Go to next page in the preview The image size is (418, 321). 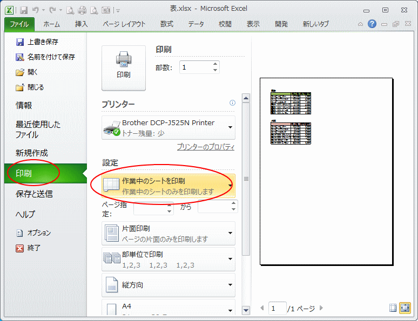point(321,308)
